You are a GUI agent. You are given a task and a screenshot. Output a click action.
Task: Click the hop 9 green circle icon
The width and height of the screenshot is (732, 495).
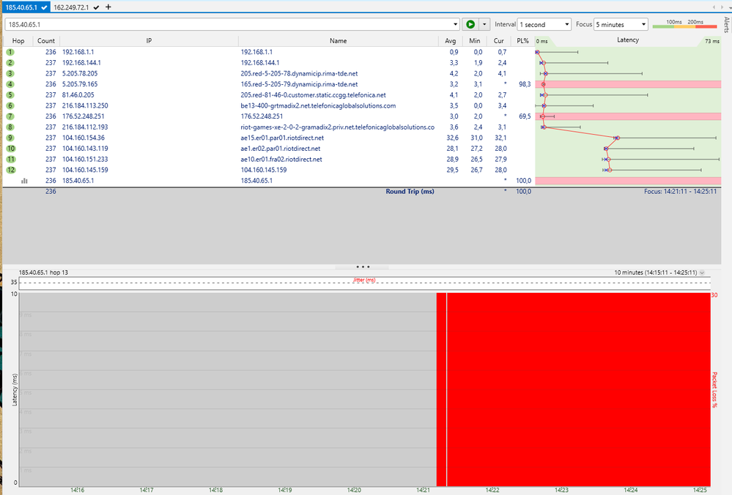coord(10,138)
